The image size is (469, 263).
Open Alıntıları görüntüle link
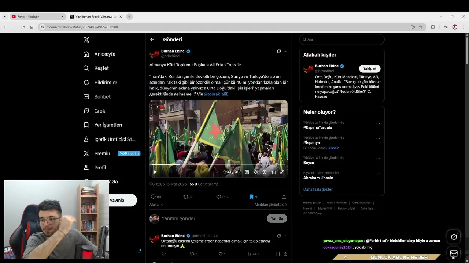pos(271,205)
